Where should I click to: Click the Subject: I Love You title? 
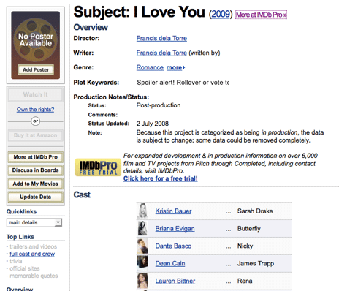(140, 12)
